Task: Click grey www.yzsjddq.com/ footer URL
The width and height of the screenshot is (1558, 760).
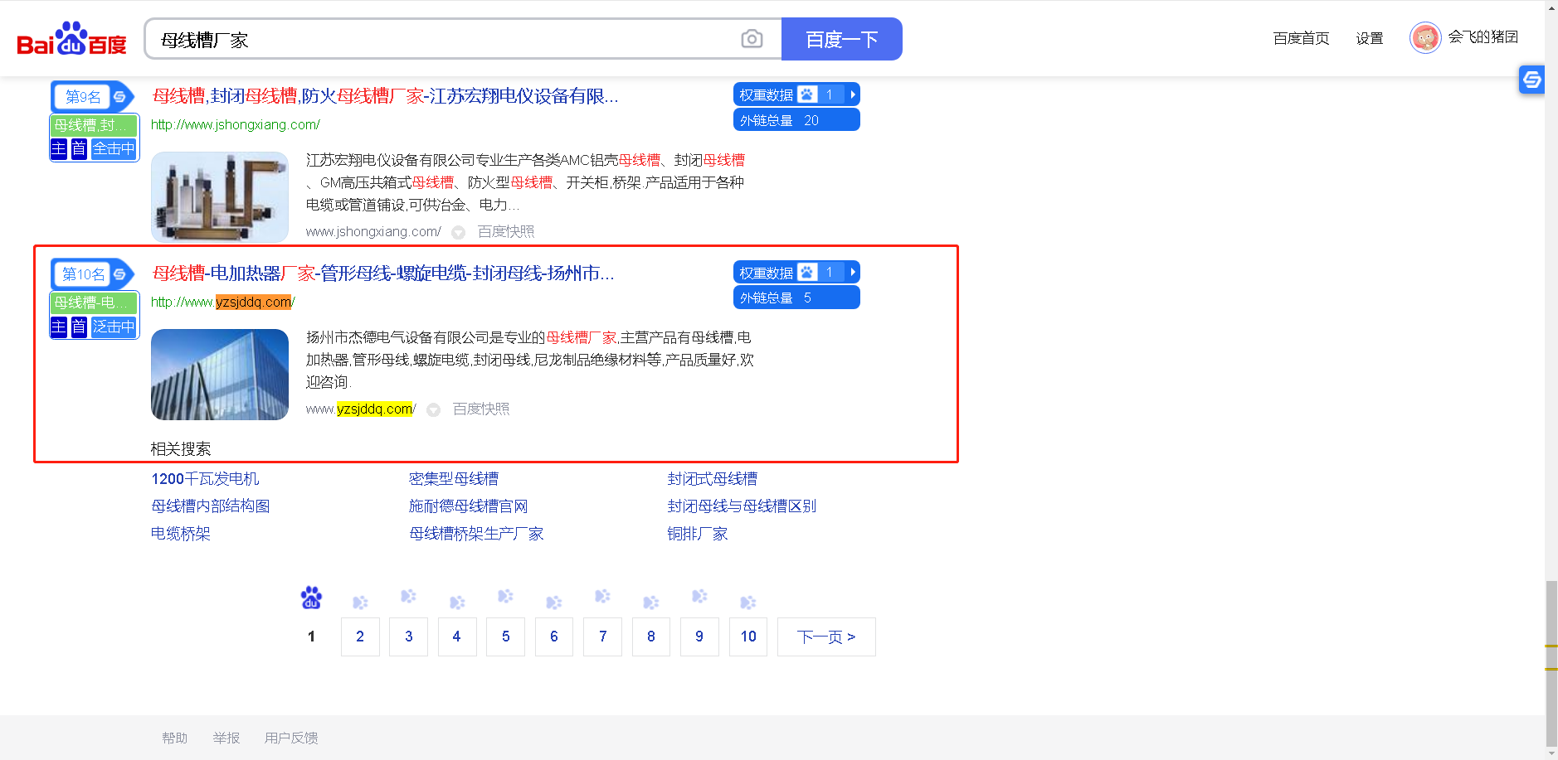Action: point(361,409)
